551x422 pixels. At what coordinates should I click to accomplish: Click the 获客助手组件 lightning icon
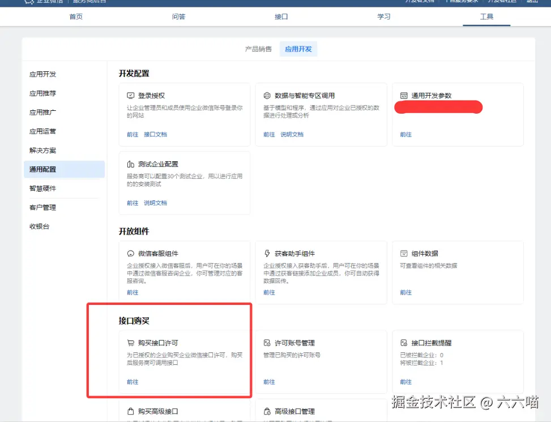(x=267, y=253)
